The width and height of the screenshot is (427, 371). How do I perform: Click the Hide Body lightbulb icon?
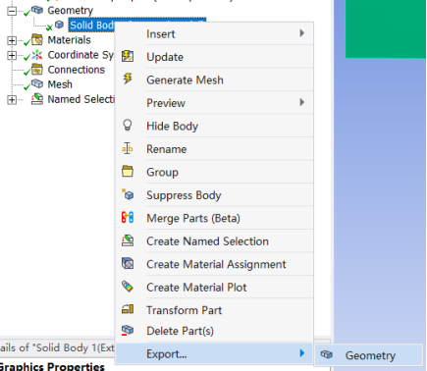click(x=128, y=126)
